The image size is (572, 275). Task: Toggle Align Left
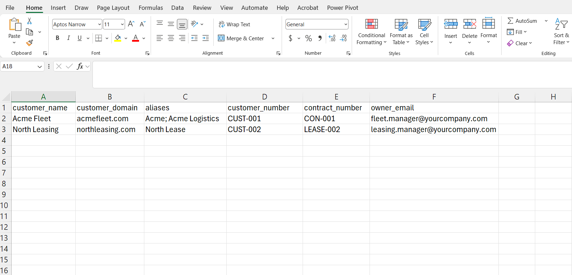coord(160,38)
